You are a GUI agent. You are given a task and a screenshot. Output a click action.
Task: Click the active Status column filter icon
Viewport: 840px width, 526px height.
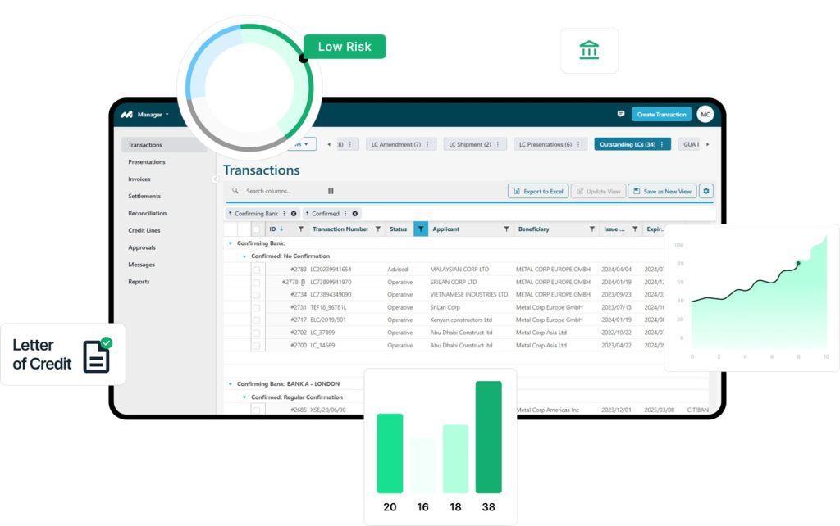420,229
